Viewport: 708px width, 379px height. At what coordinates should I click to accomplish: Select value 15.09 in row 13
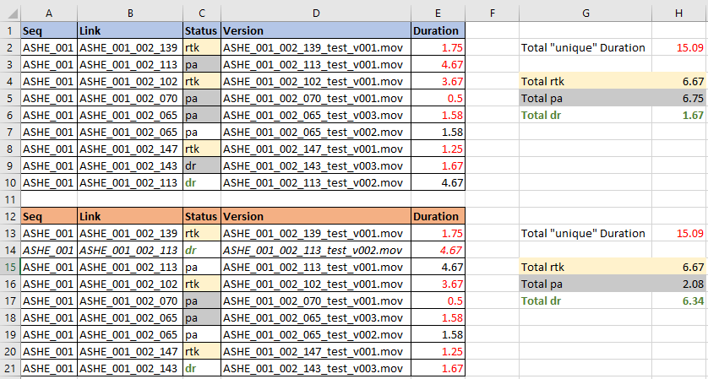point(678,233)
